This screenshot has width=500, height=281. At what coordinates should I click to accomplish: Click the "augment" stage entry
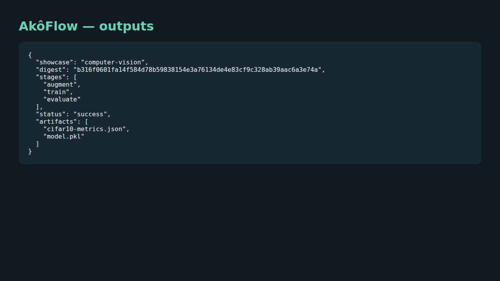(x=60, y=85)
